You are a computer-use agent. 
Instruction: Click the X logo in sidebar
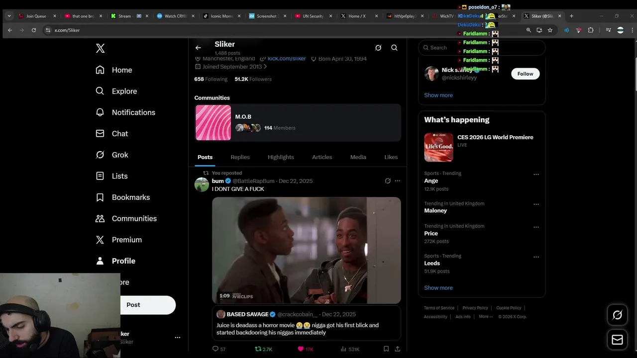pos(100,48)
